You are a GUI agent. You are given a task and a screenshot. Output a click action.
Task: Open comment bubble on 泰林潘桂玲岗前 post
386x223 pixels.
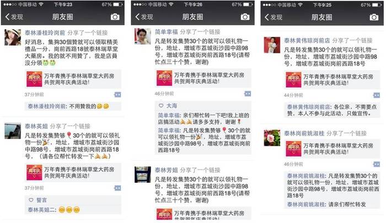tap(117, 95)
